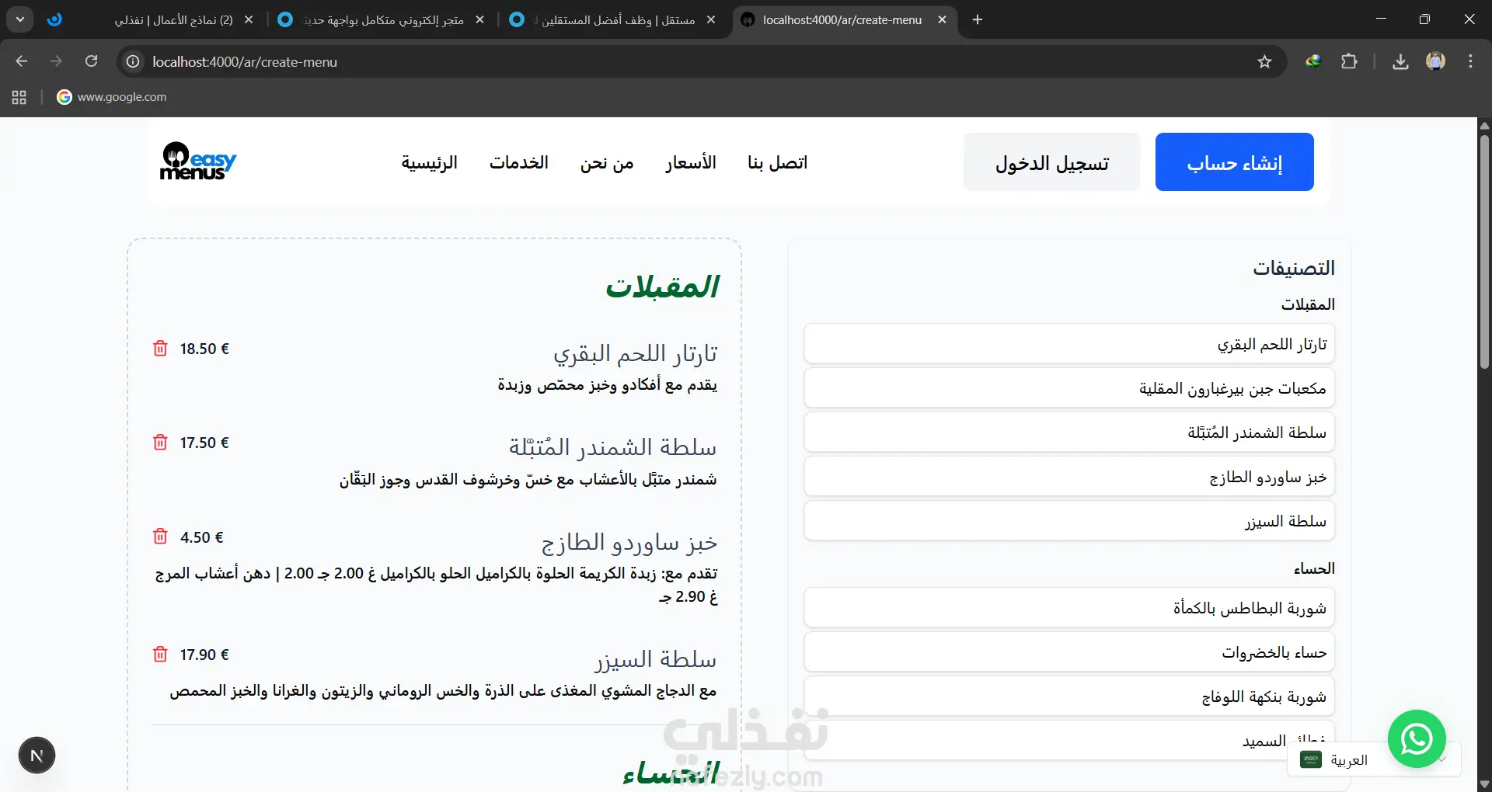Open الخدمات navigation link
The height and width of the screenshot is (792, 1492).
[x=519, y=162]
